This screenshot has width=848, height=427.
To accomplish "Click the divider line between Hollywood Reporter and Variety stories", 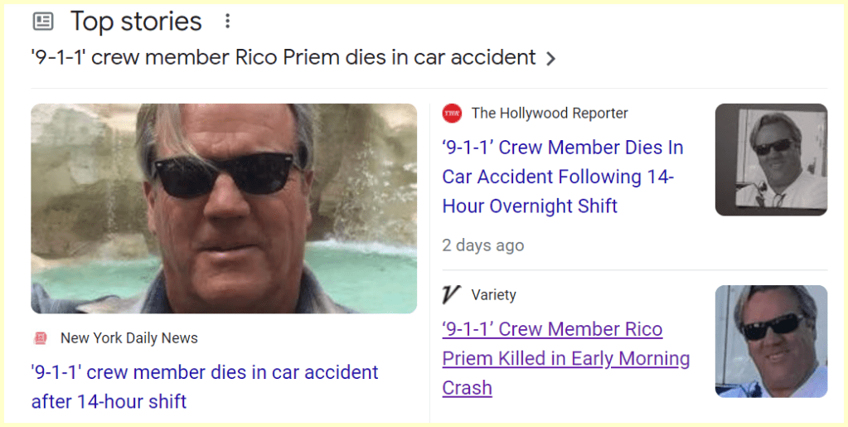I will click(634, 270).
